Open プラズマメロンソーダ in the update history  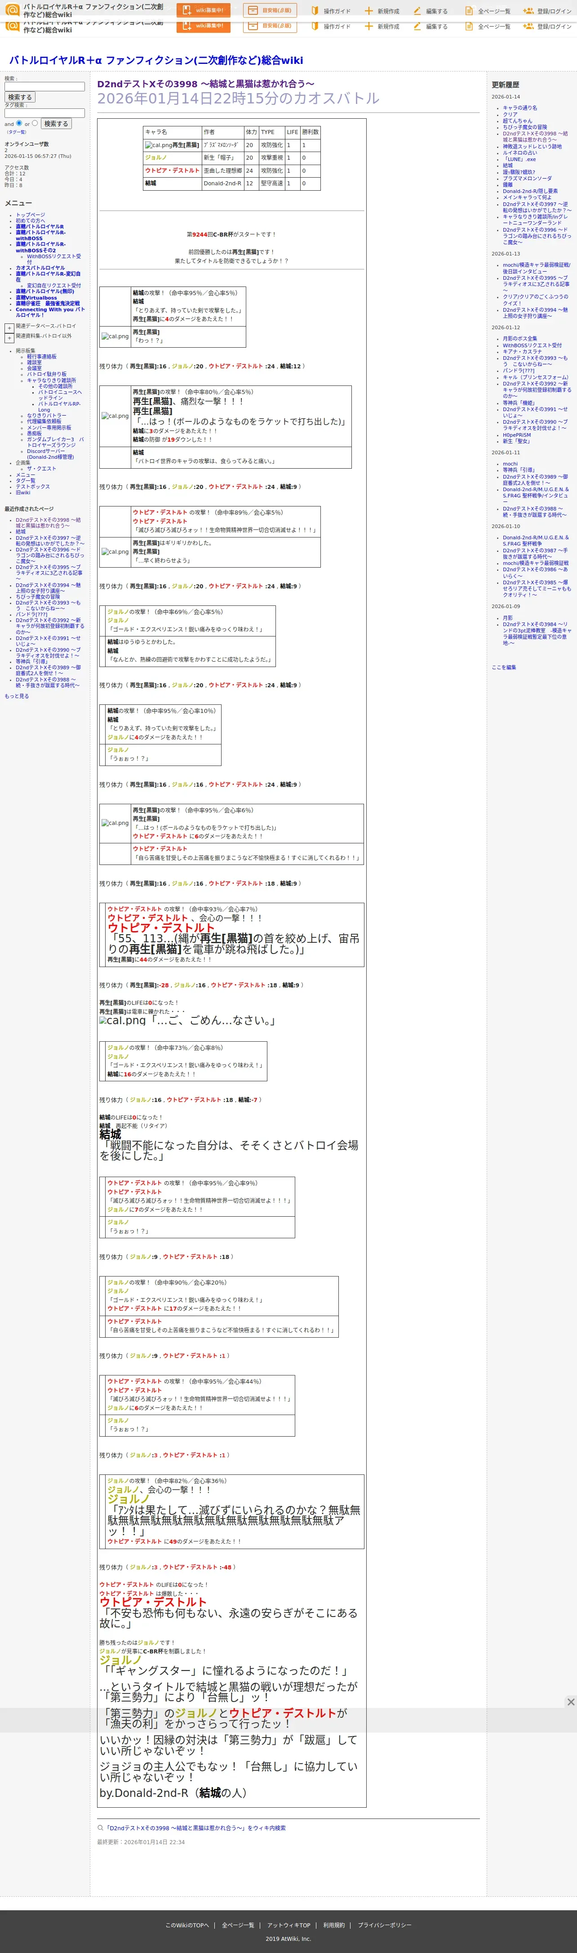(527, 178)
